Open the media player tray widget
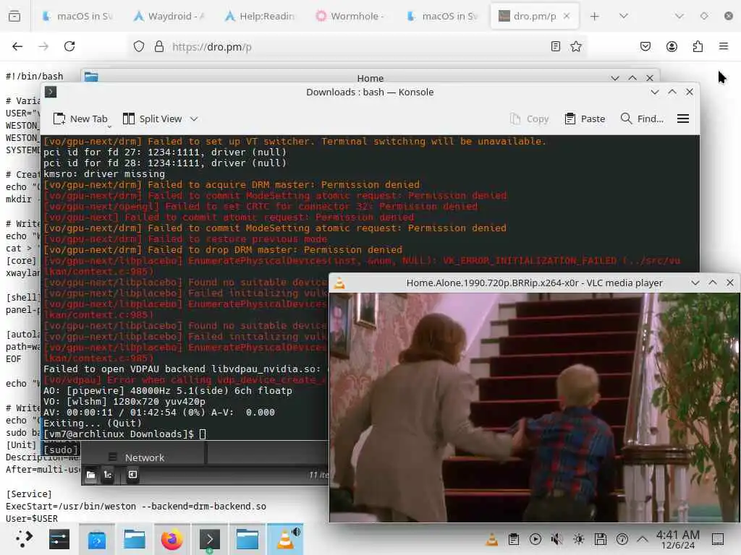This screenshot has width=741, height=555. pos(535,539)
